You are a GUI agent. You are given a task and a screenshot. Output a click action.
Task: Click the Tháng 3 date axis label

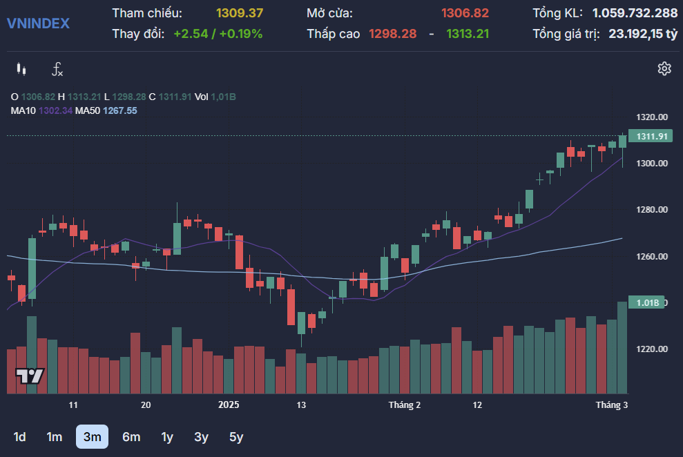(x=611, y=405)
